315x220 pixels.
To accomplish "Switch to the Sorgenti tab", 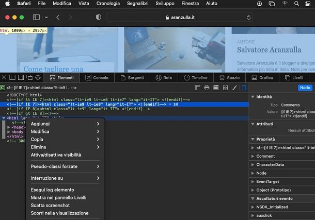I will (132, 78).
